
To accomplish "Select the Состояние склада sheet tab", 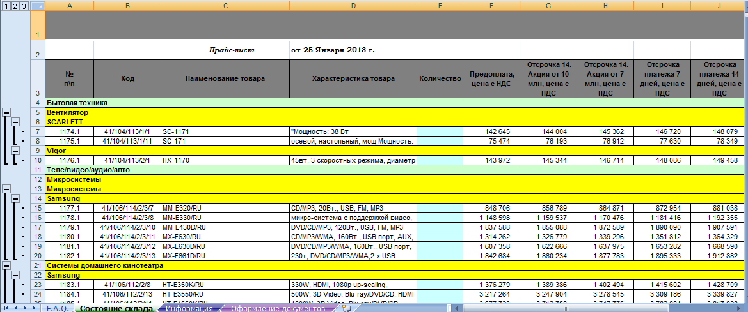I will point(116,308).
